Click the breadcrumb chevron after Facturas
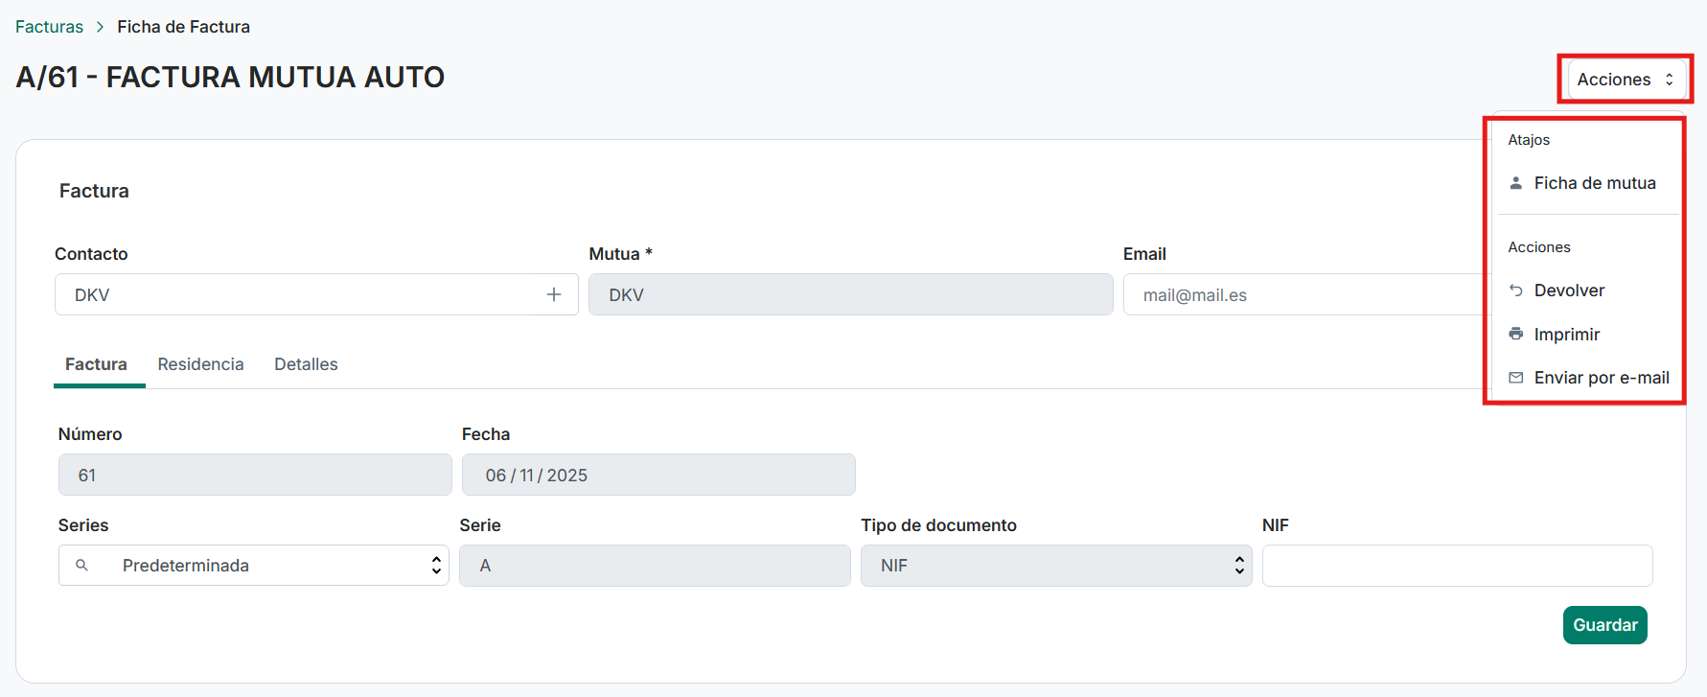The image size is (1707, 697). pyautogui.click(x=101, y=27)
